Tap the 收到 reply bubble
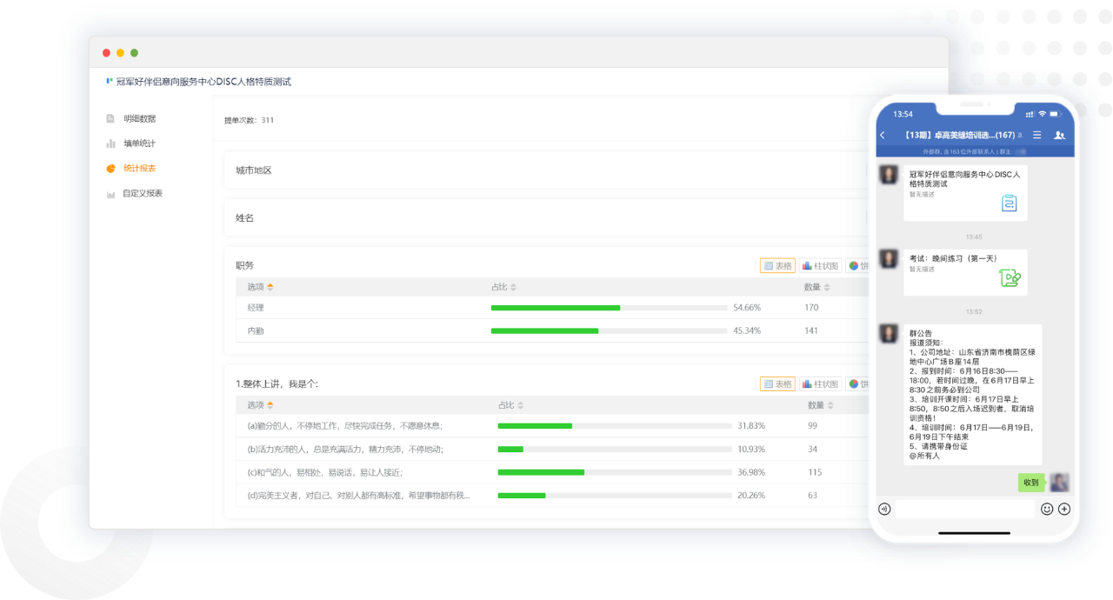Image resolution: width=1113 pixels, height=600 pixels. (x=1031, y=483)
